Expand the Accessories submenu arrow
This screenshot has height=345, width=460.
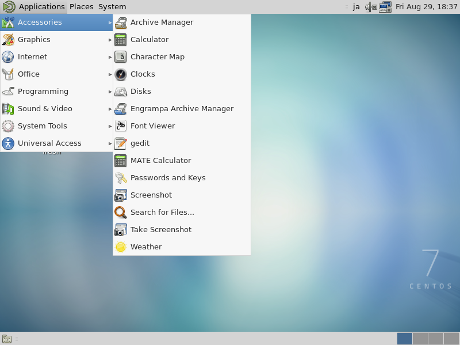pyautogui.click(x=110, y=22)
